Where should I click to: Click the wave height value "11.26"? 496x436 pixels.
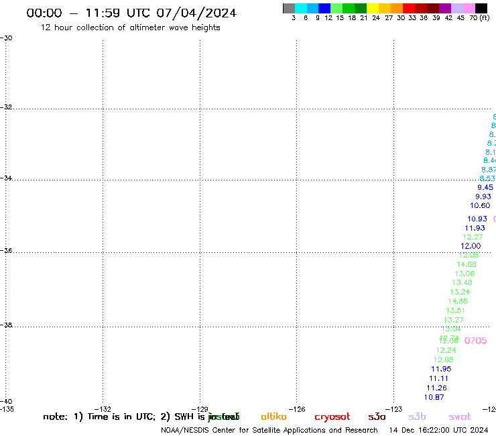436,388
